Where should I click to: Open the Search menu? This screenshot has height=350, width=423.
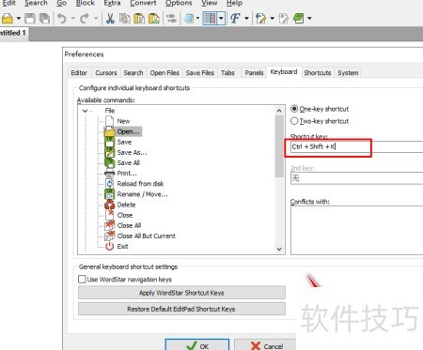pyautogui.click(x=36, y=3)
